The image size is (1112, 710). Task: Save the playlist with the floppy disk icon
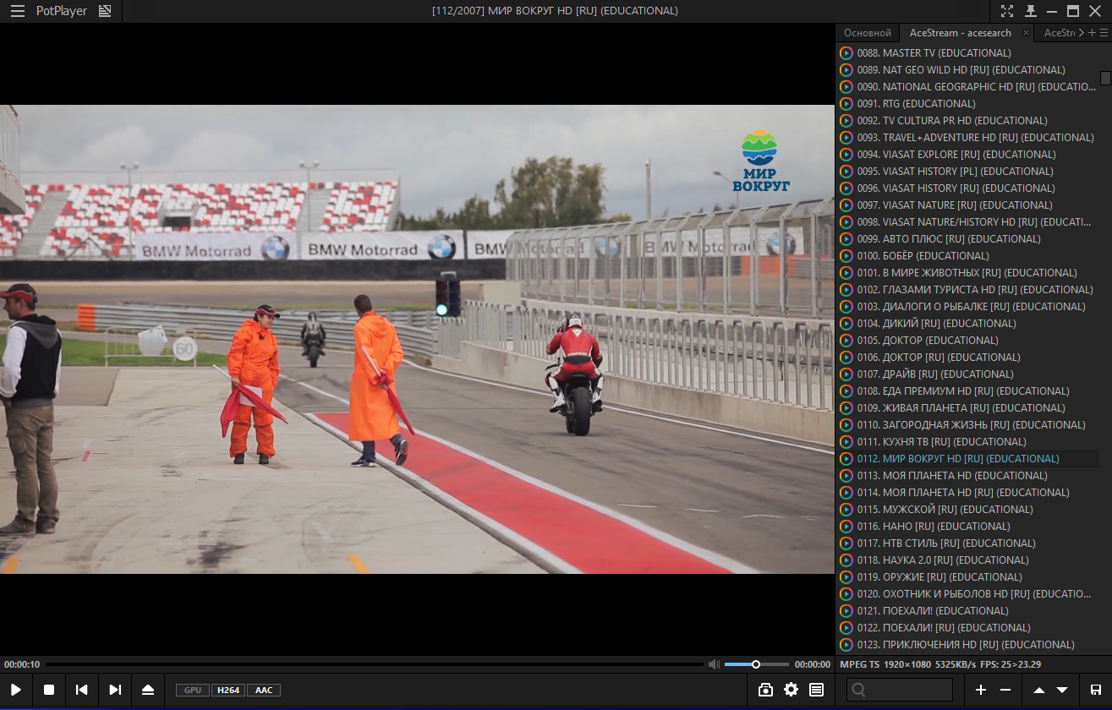tap(1096, 690)
